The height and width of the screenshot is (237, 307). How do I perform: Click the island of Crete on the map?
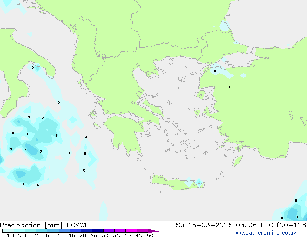click(176, 182)
